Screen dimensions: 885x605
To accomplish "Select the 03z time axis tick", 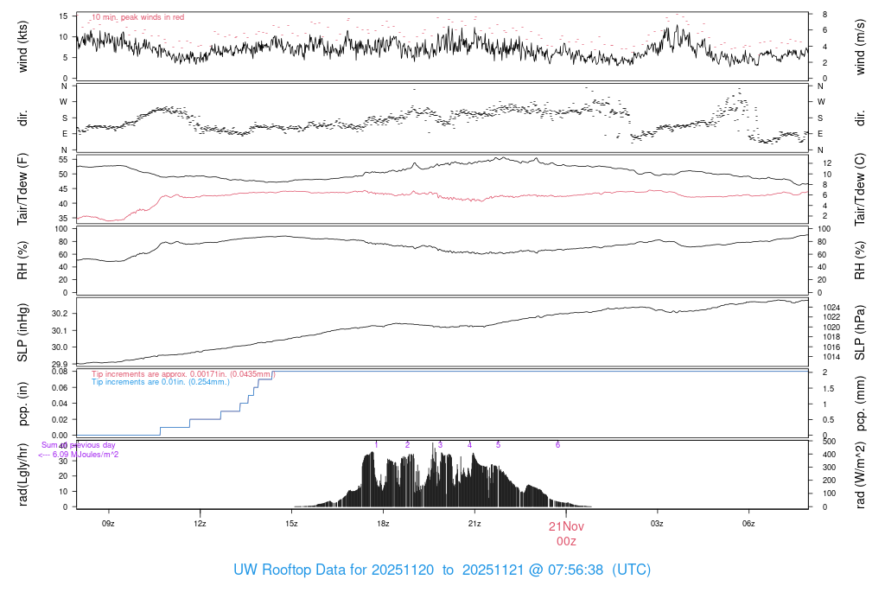I will pyautogui.click(x=657, y=524).
